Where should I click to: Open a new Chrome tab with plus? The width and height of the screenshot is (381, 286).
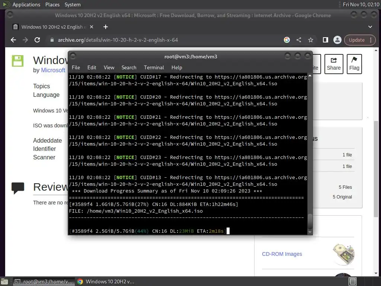(105, 27)
